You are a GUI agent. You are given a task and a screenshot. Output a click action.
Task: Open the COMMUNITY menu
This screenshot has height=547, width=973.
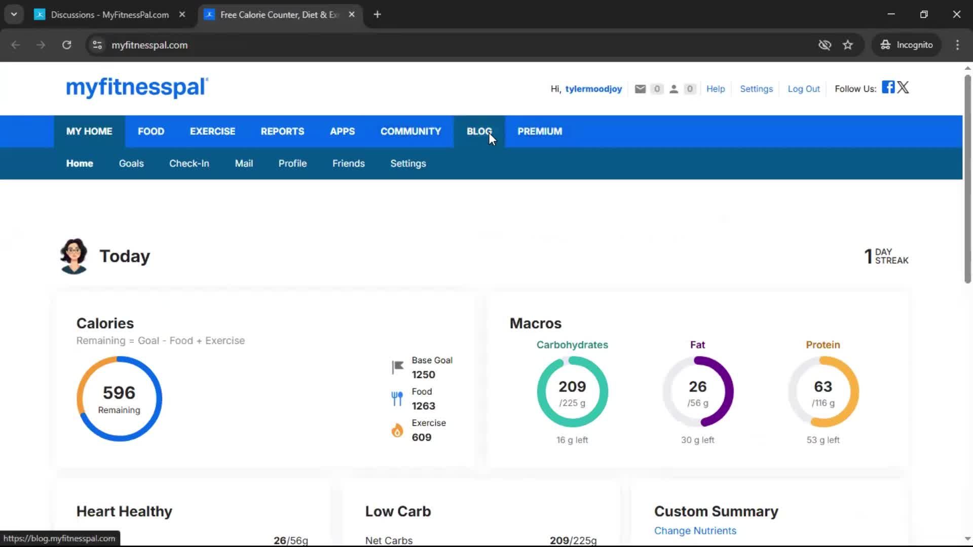410,132
